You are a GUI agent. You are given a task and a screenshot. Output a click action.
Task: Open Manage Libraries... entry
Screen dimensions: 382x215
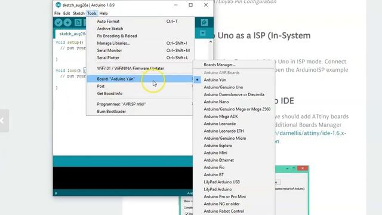coord(141,43)
